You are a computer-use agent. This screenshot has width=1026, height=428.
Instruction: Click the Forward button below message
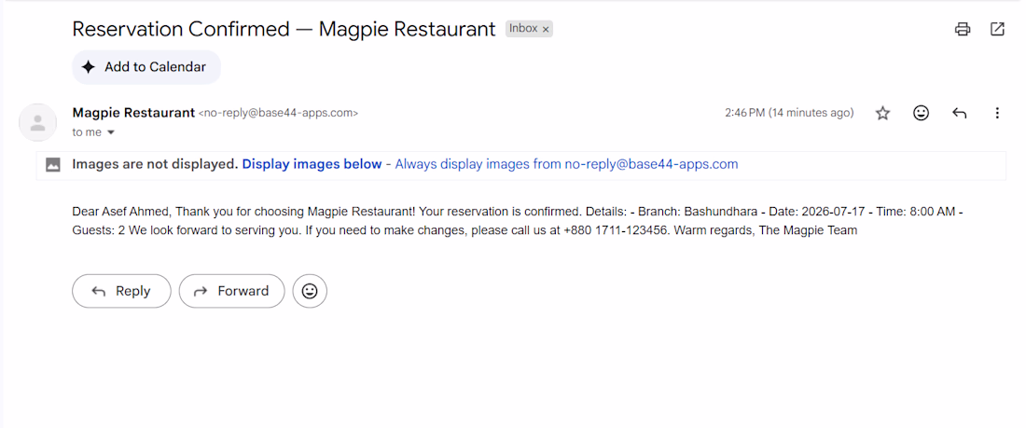point(231,291)
